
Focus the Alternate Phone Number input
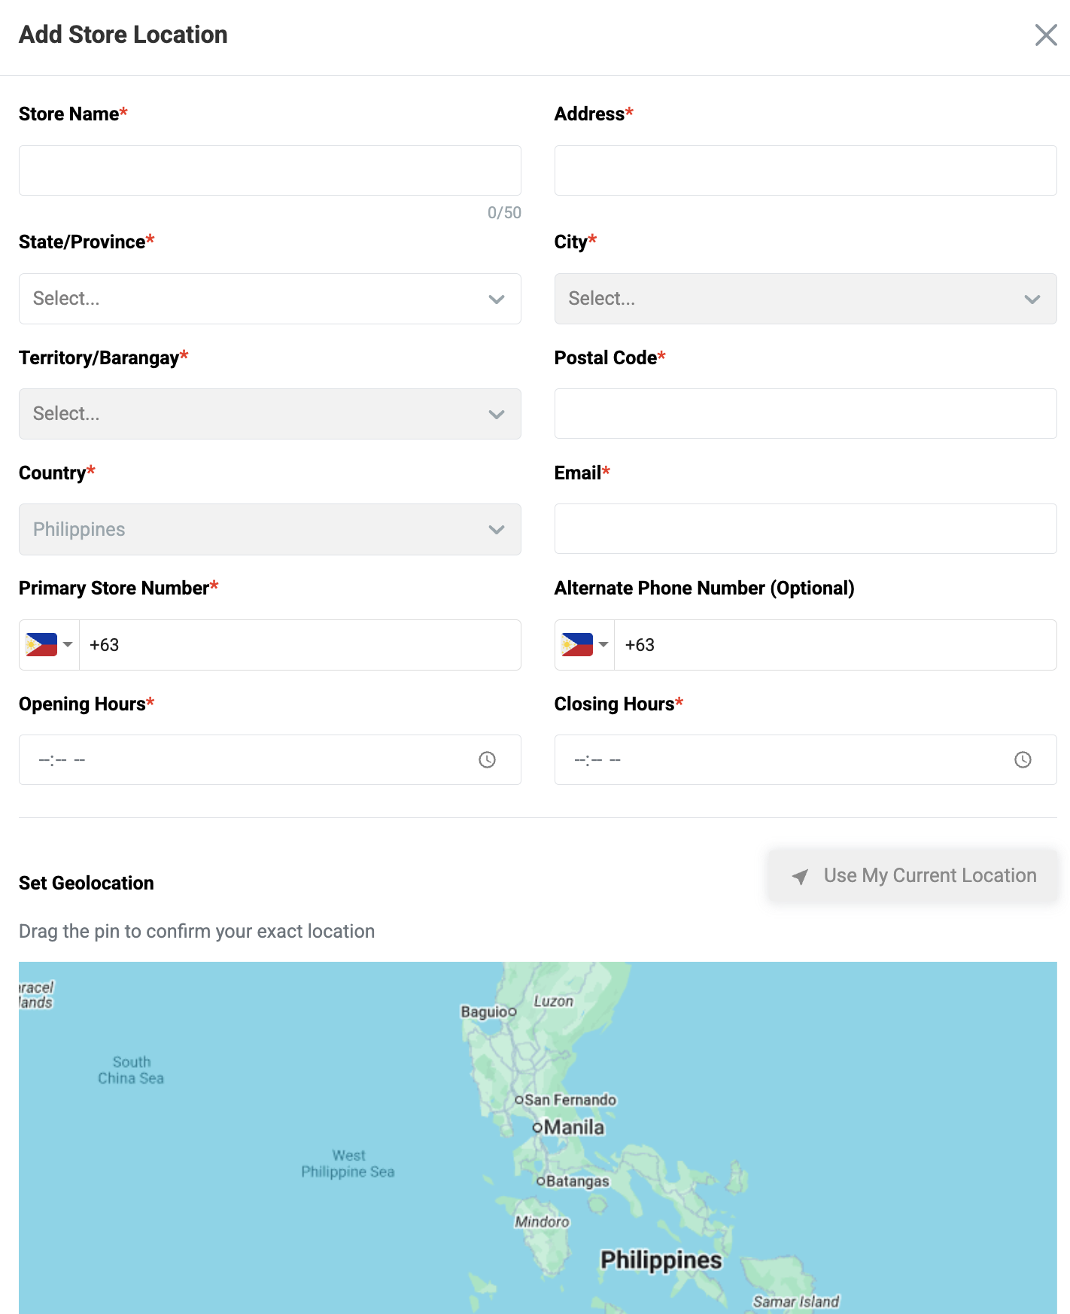click(x=835, y=645)
